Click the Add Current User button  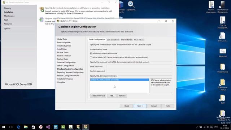click(98, 96)
